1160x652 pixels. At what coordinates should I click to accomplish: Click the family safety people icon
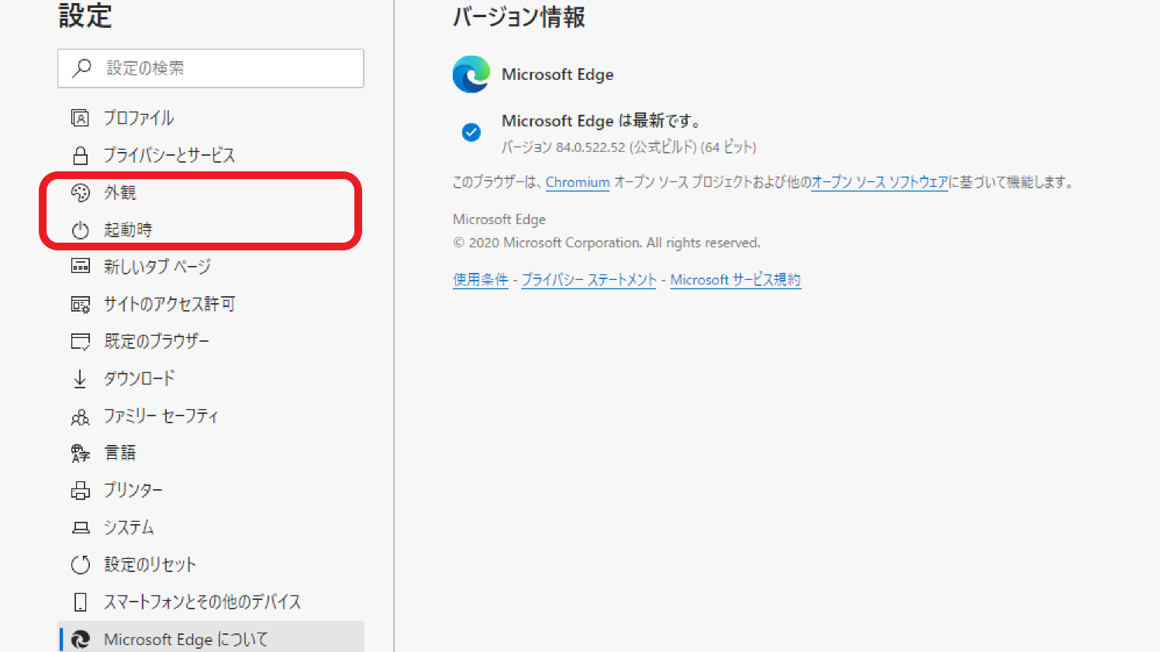click(x=80, y=417)
